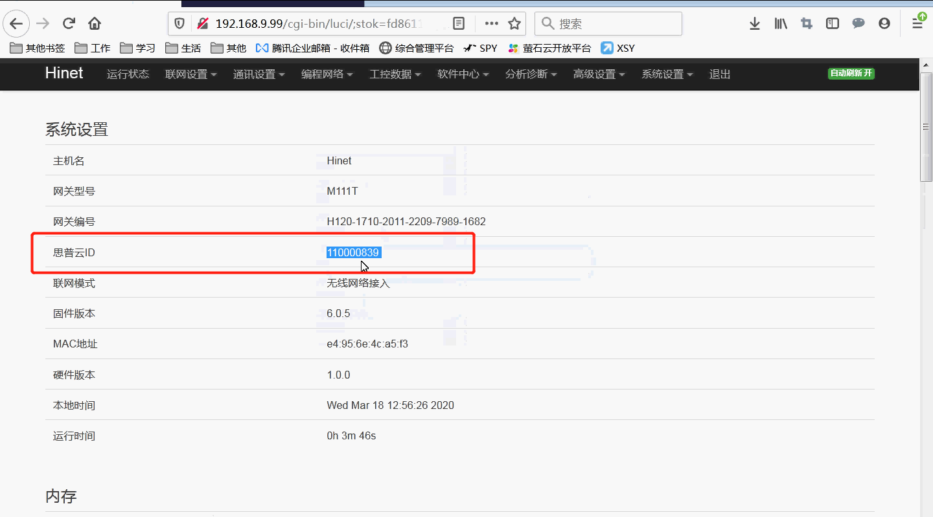Screen dimensions: 933x517
Task: Click the browser back arrow button
Action: [16, 24]
